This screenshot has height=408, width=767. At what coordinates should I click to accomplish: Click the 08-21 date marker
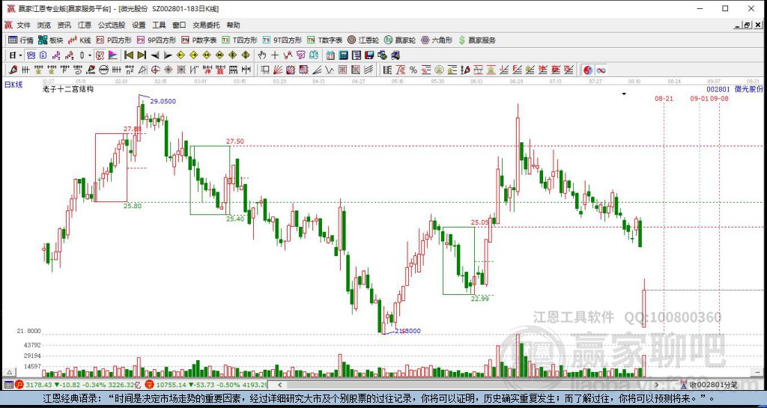pyautogui.click(x=664, y=98)
